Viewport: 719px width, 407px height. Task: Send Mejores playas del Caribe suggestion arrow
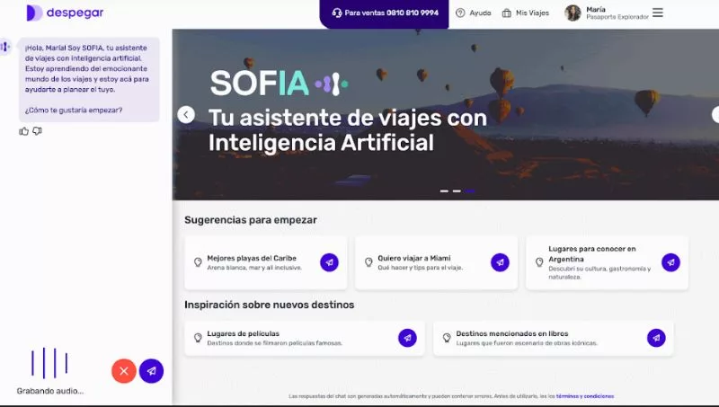click(329, 262)
